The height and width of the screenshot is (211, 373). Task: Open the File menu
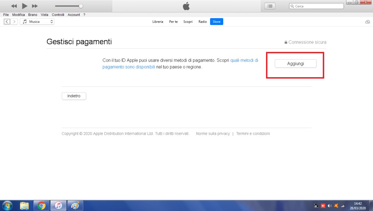coord(6,15)
